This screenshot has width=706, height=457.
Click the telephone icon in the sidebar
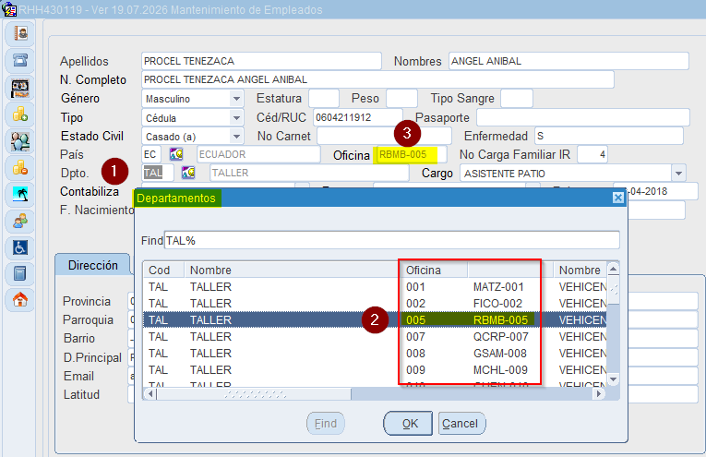19,60
